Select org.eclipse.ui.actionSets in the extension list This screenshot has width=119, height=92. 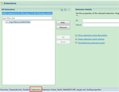tap(19, 22)
